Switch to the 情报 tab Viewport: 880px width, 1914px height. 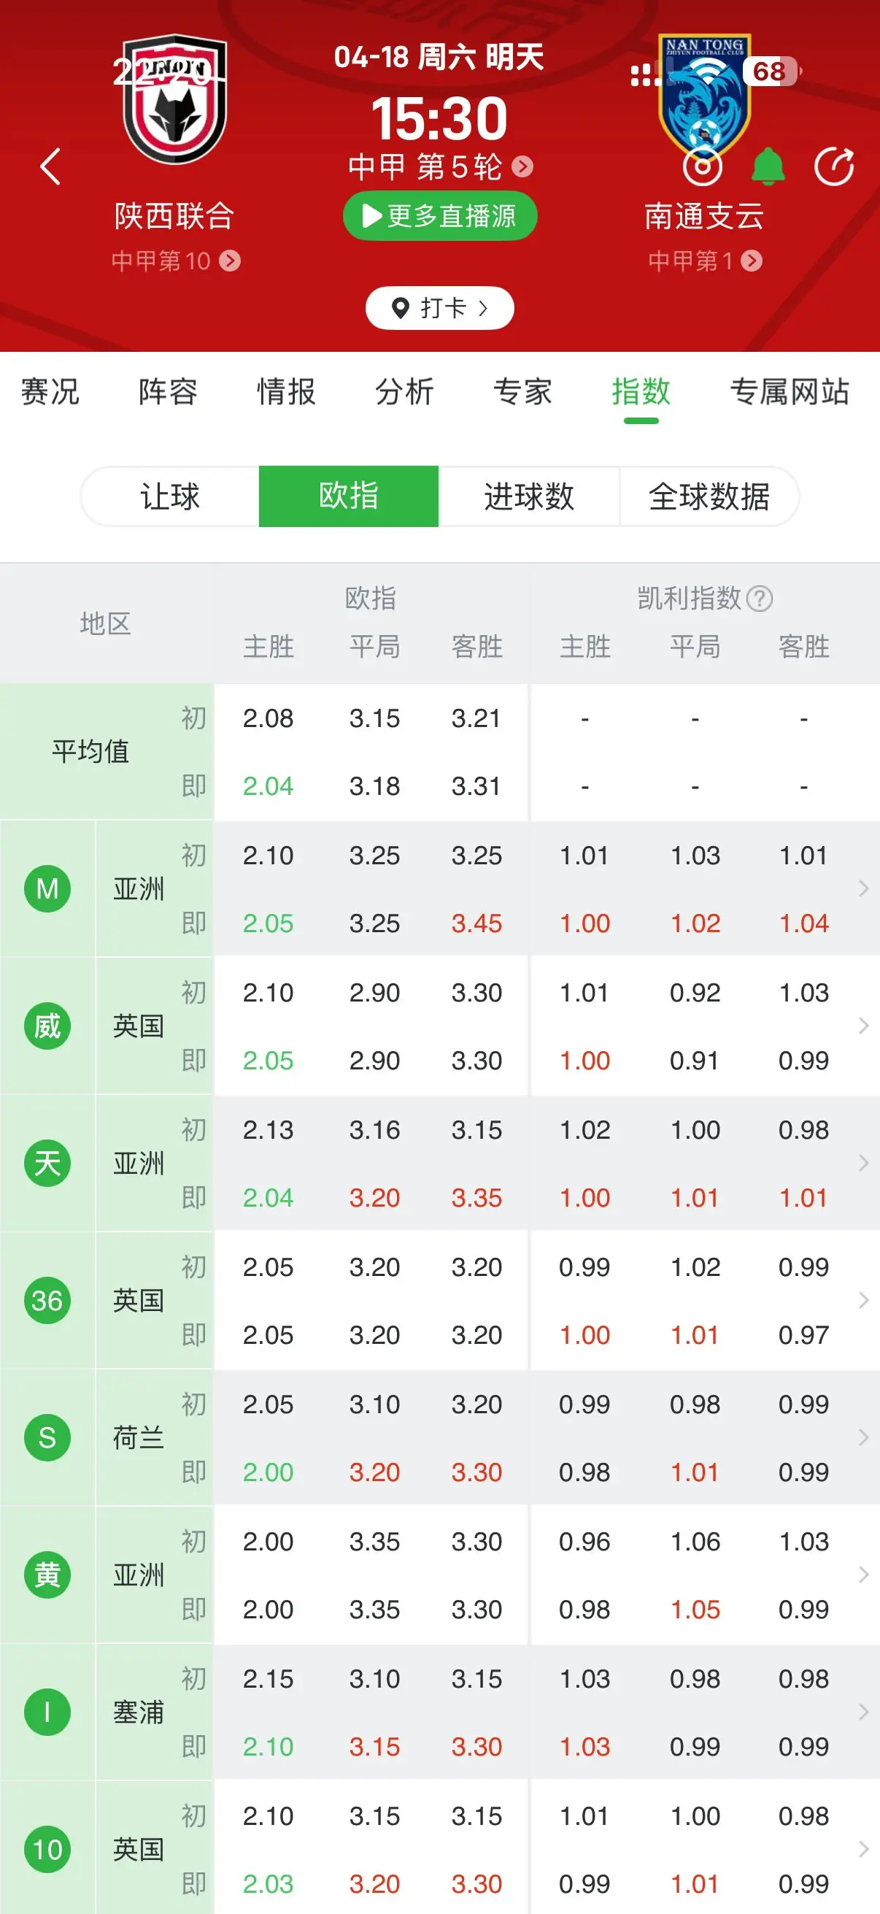287,391
